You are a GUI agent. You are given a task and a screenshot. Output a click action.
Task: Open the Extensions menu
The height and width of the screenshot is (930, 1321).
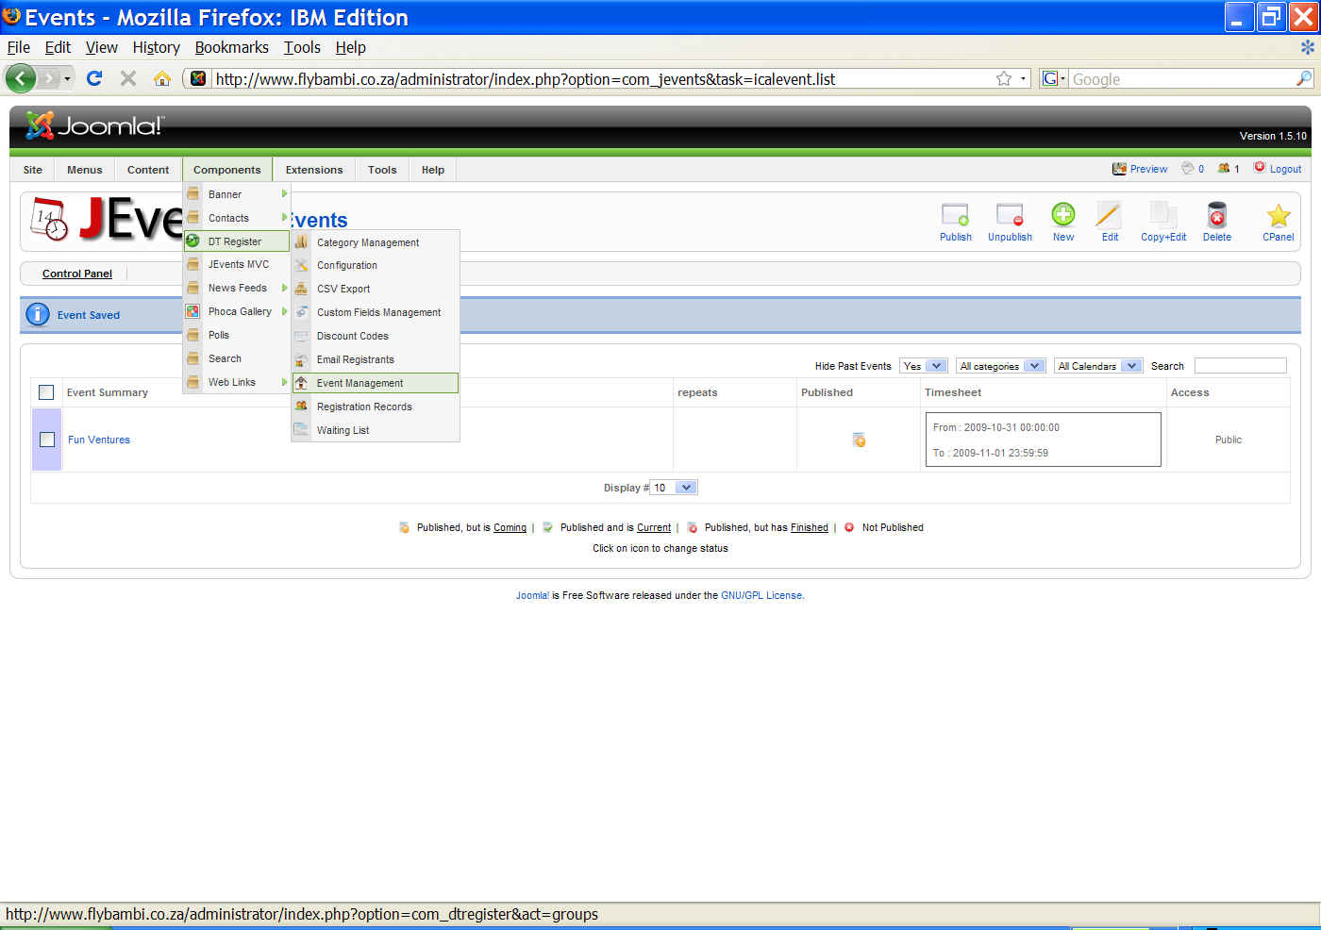[314, 170]
